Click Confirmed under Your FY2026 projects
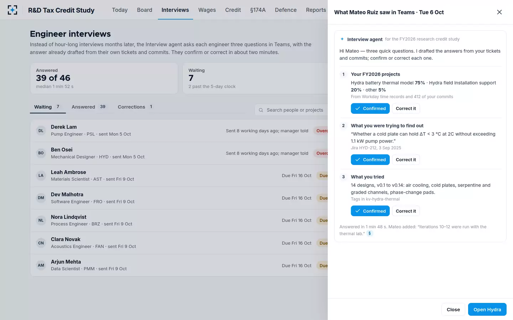Viewport: 513px width, 320px height. 370,108
